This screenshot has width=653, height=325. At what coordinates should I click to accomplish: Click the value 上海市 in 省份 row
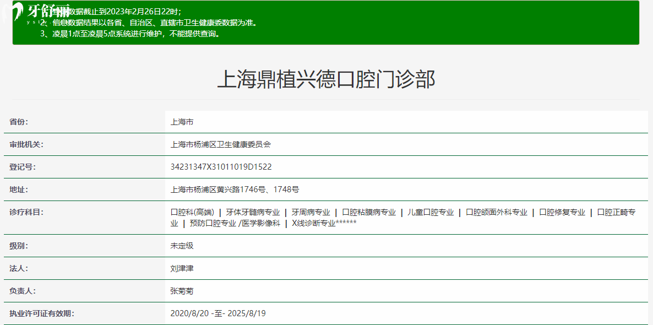tap(182, 122)
